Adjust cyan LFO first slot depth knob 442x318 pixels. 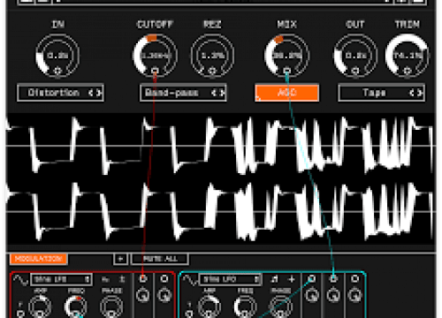tap(312, 295)
